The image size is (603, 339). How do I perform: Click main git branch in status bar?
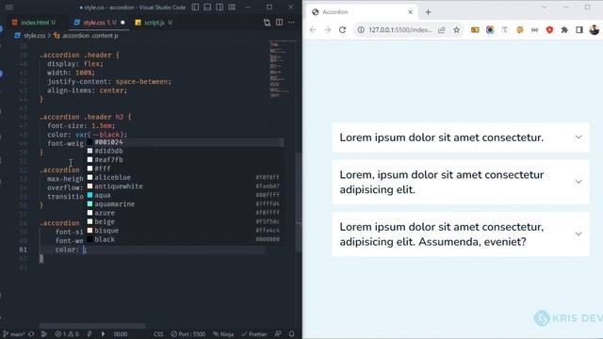(14, 334)
